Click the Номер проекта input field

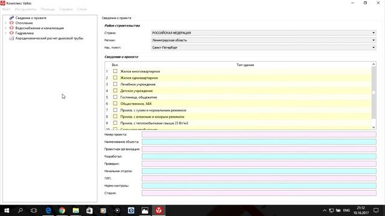[x=259, y=134]
